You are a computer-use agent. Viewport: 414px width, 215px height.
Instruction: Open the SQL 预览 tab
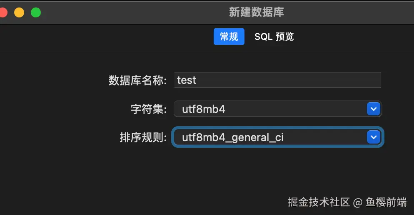[x=274, y=37]
